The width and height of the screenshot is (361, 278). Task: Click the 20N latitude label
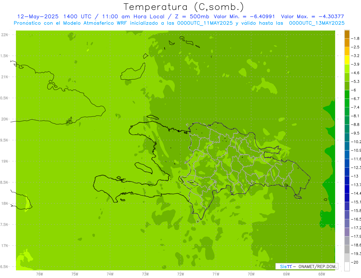pos(5,119)
